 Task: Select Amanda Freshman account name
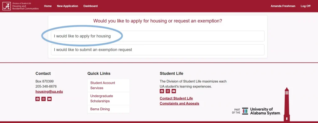283,6
